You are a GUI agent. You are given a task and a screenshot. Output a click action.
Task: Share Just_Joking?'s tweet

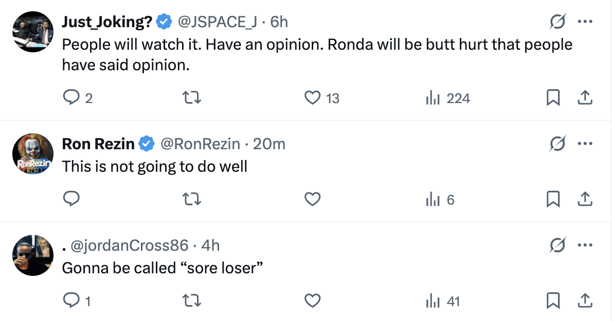click(x=585, y=98)
